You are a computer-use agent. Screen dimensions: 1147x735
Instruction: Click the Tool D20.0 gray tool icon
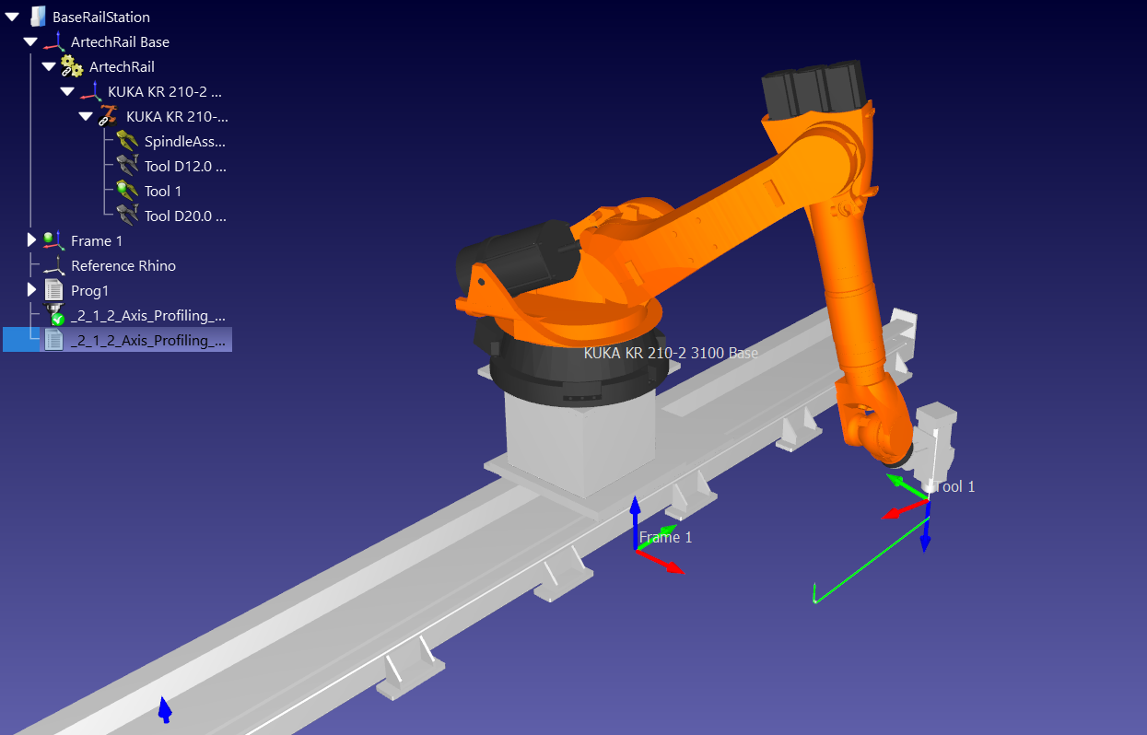point(127,216)
